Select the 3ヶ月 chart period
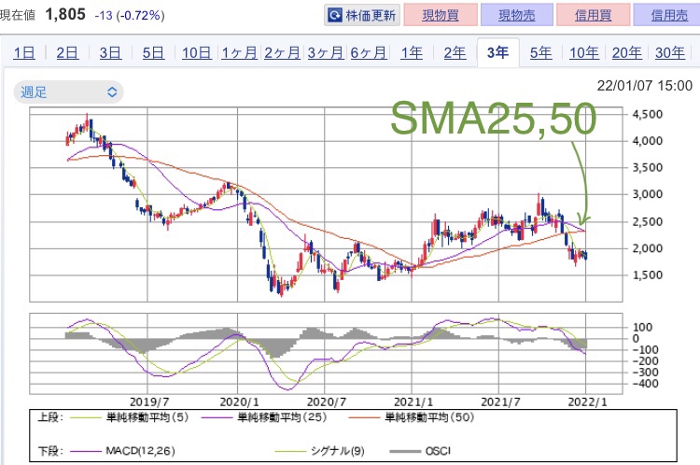Viewport: 700px width, 465px height. click(326, 53)
